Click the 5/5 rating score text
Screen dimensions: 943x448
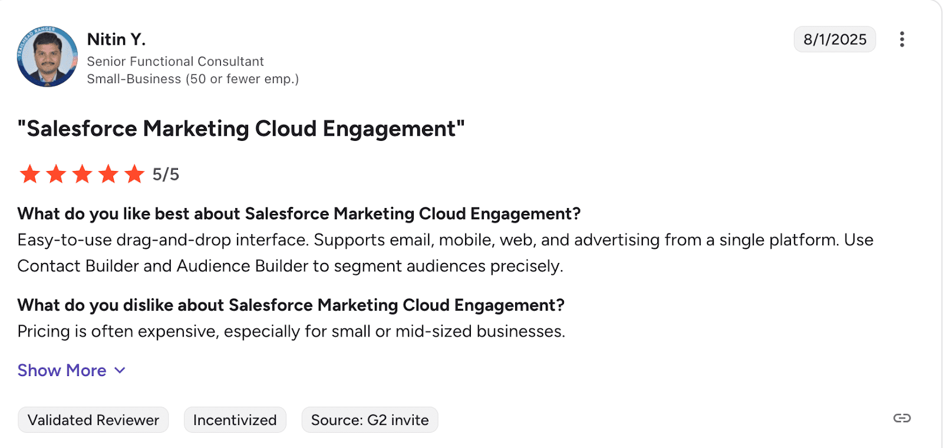[x=166, y=174]
